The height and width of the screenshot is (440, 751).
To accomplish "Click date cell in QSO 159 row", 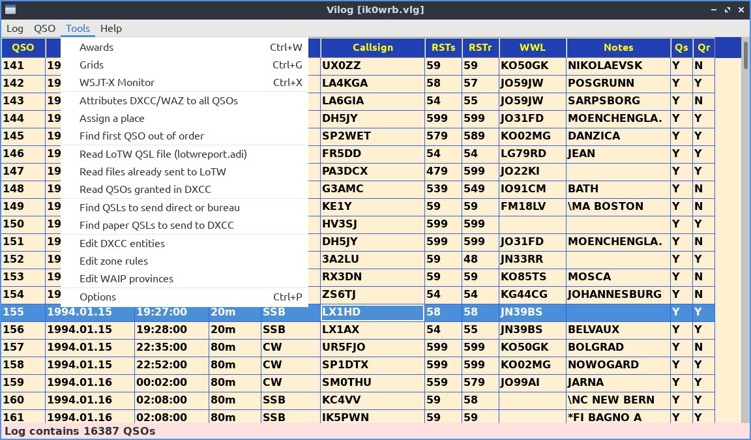I will 90,383.
